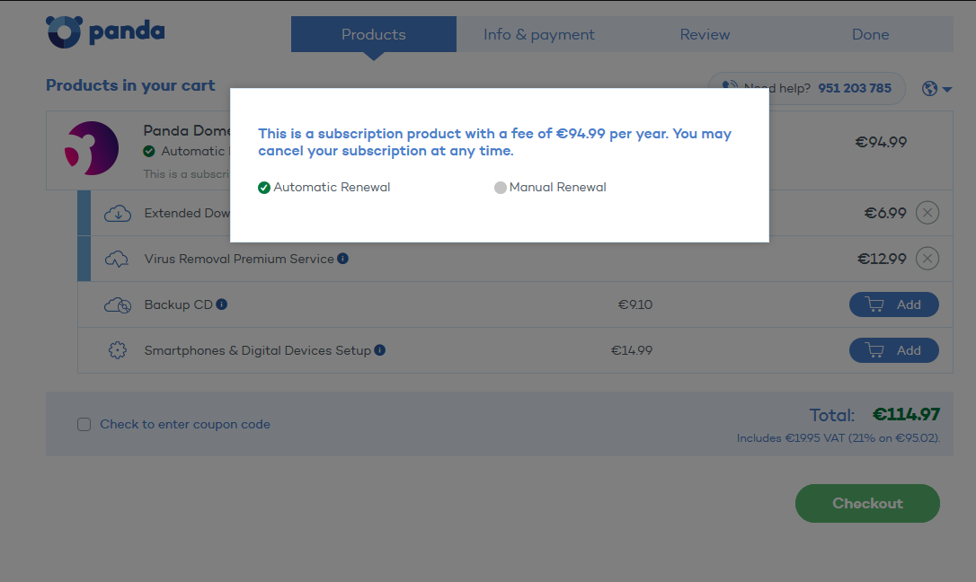Screen dimensions: 976x582
Task: Open the globe language selector
Action: click(936, 89)
